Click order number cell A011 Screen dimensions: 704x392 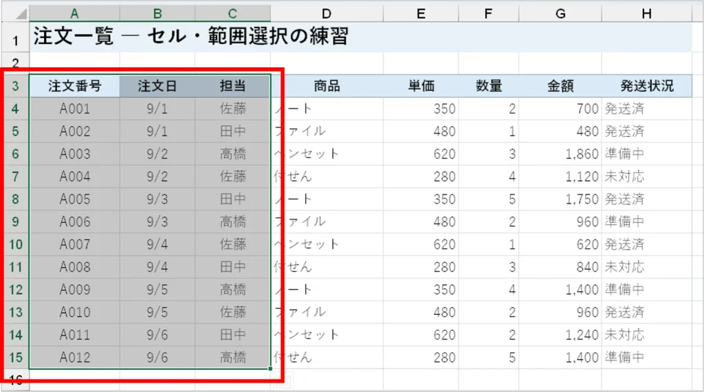click(x=74, y=335)
